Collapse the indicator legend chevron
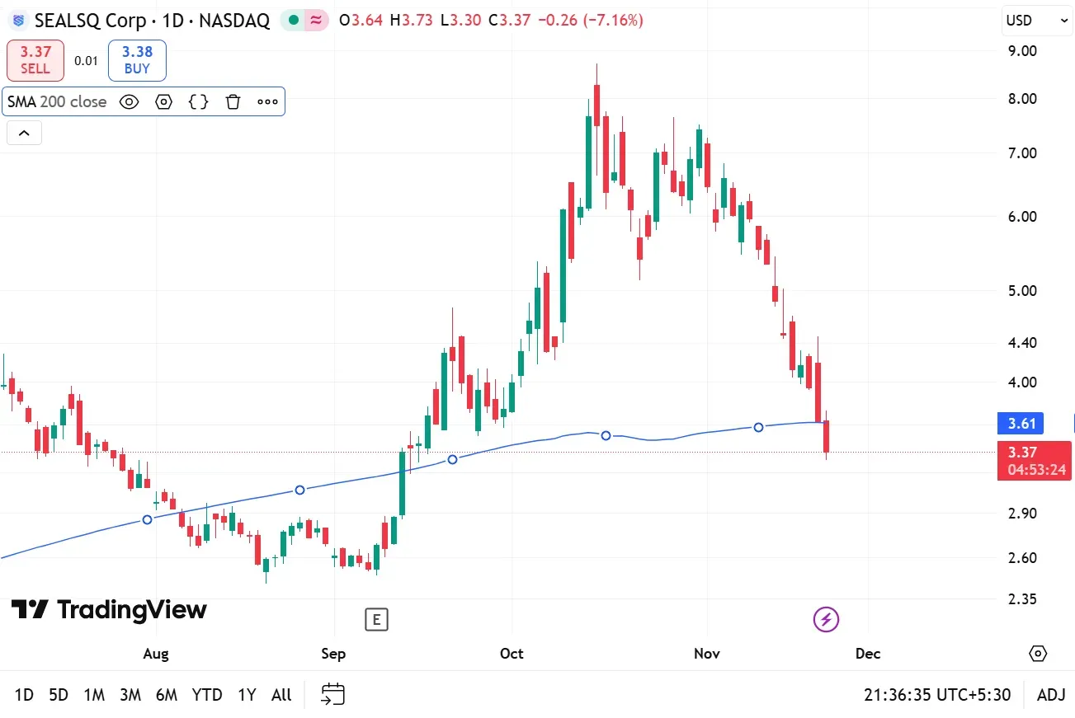This screenshot has height=718, width=1075. point(24,133)
